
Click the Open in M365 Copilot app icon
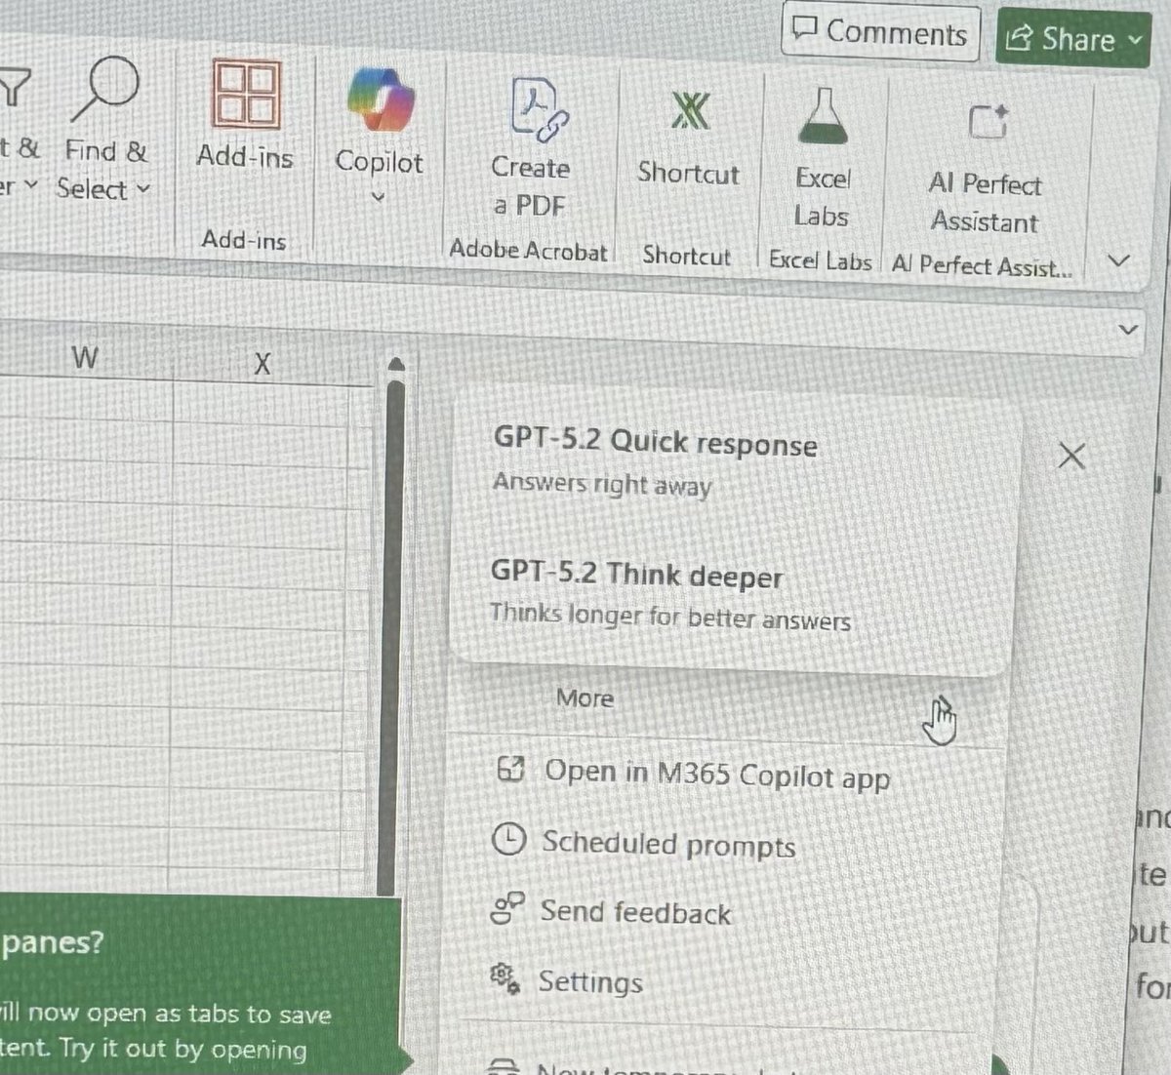(511, 770)
